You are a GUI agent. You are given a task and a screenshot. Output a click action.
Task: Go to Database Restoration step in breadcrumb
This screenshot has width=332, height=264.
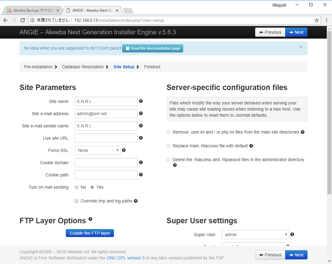click(83, 67)
